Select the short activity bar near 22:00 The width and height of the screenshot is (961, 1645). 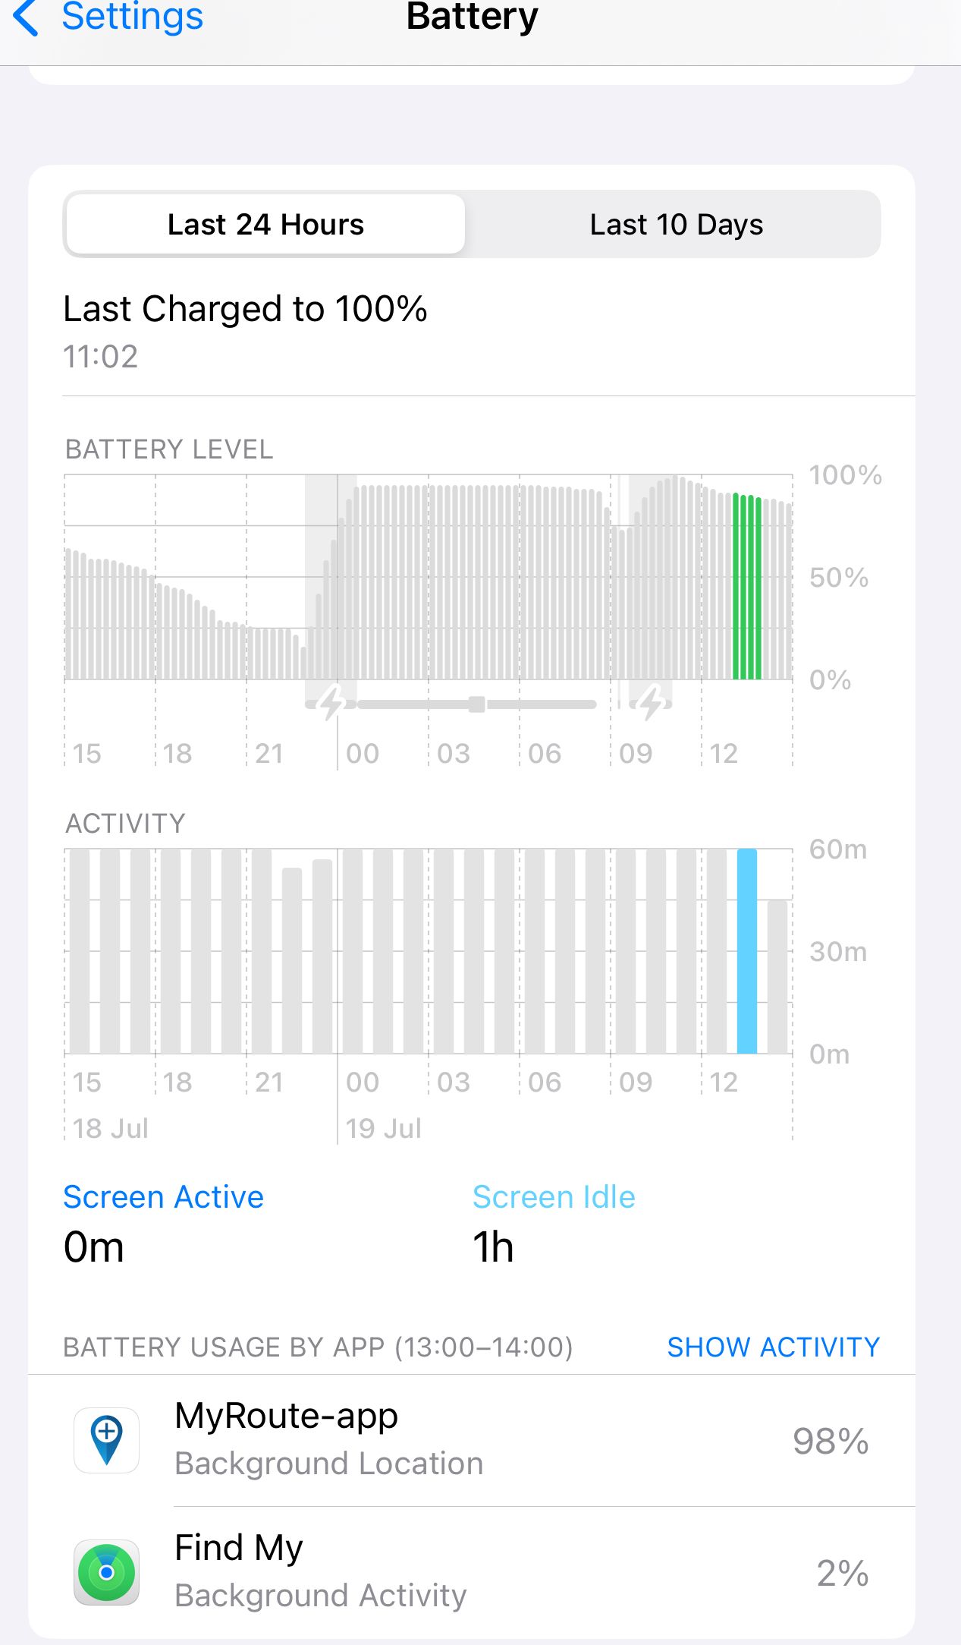[292, 960]
